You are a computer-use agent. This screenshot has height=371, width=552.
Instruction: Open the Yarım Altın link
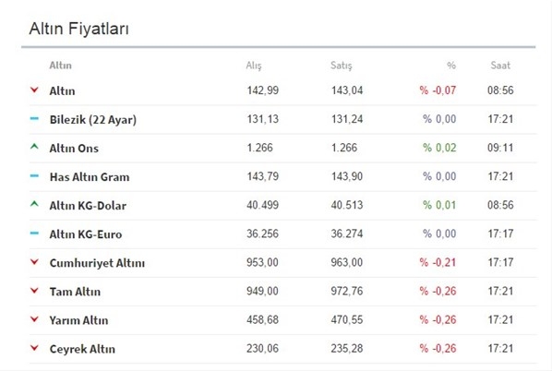point(78,320)
